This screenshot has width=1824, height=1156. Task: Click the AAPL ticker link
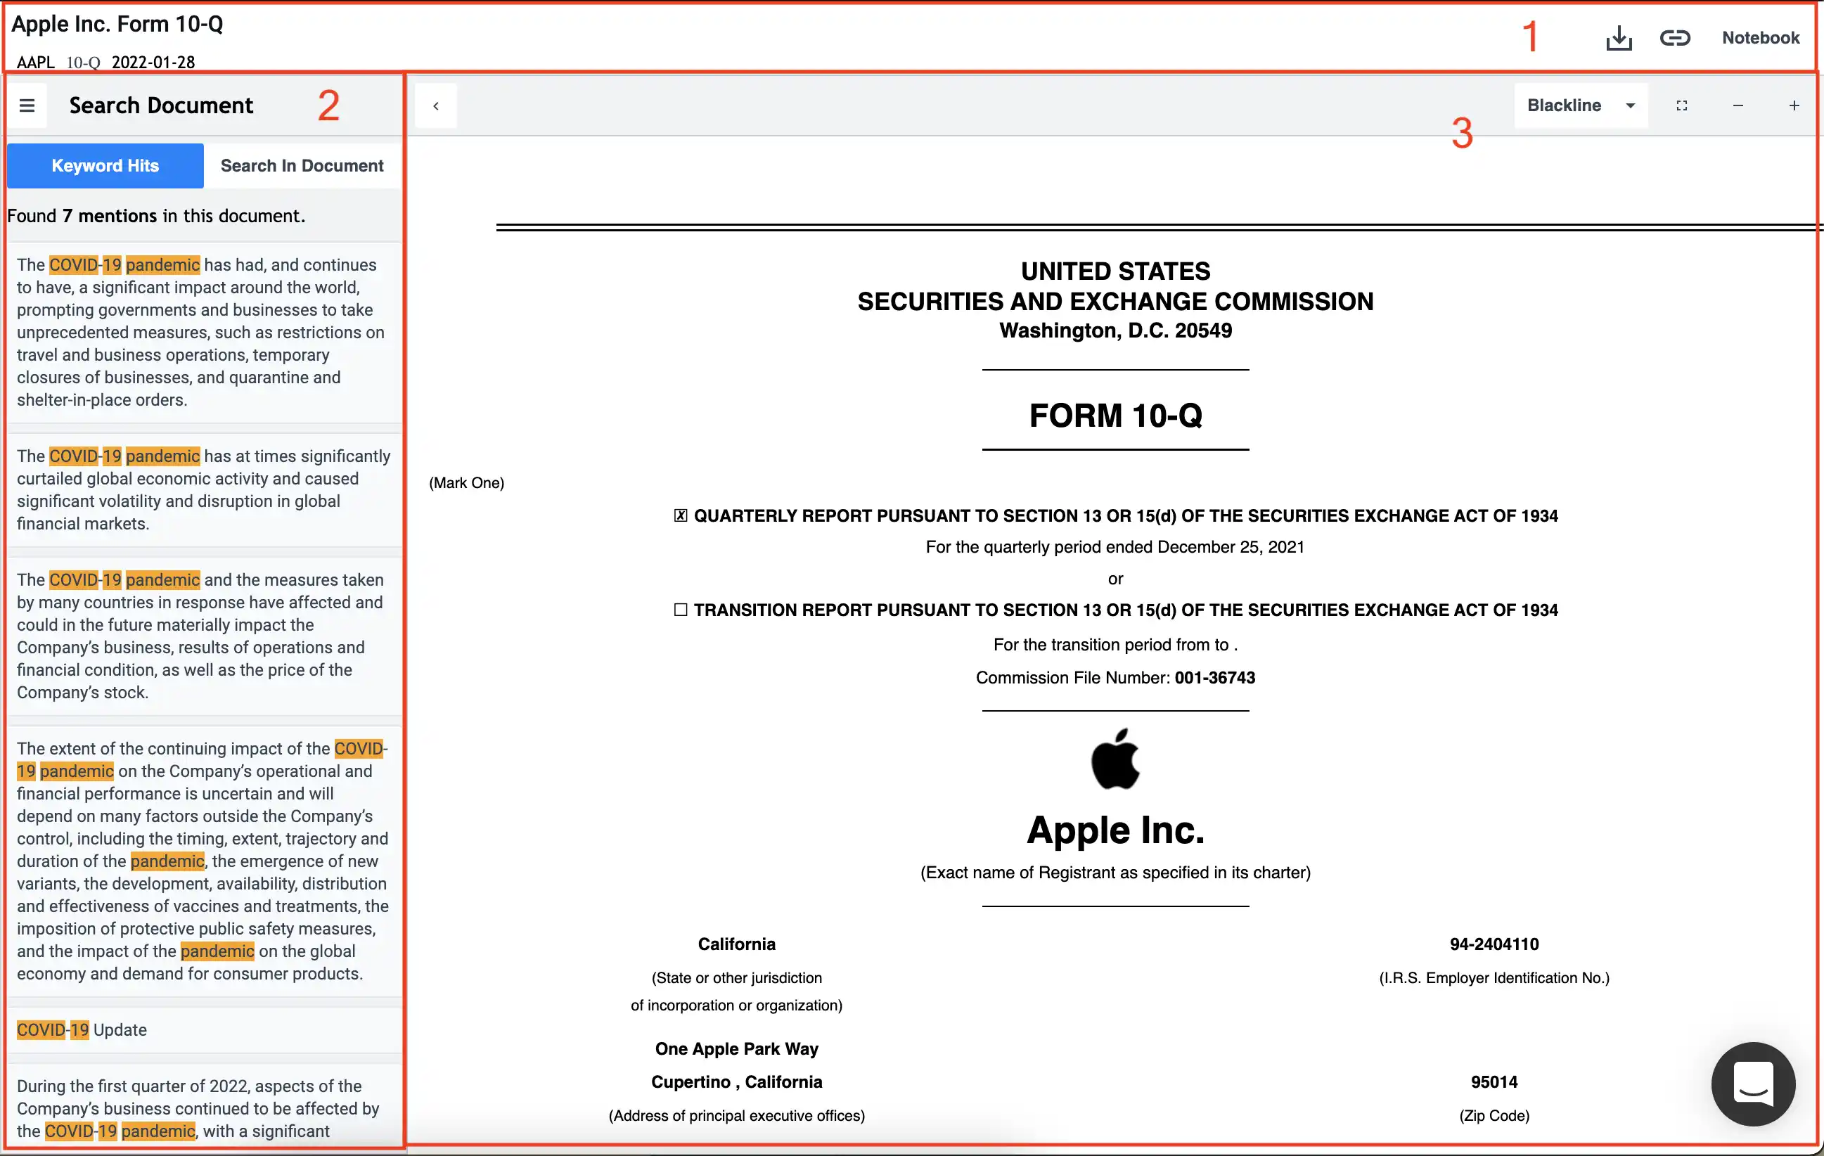click(x=36, y=63)
